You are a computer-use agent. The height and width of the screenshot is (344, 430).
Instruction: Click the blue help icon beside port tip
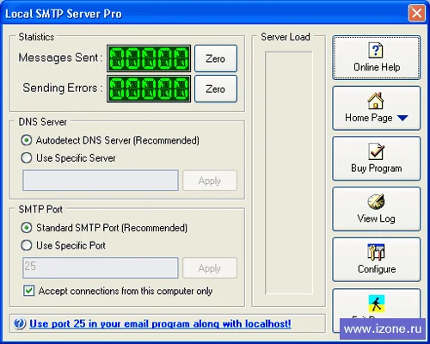pos(20,323)
